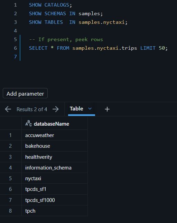Viewport: 177px width, 223px height.
Task: Click editor line number 7
Action: tap(15, 57)
